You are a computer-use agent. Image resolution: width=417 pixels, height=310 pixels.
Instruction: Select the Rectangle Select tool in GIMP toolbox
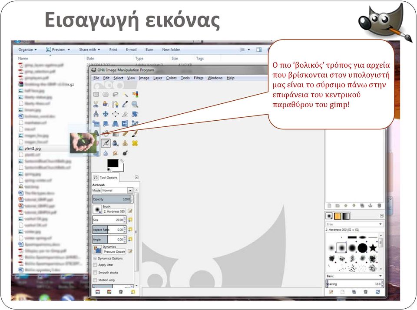pos(96,94)
